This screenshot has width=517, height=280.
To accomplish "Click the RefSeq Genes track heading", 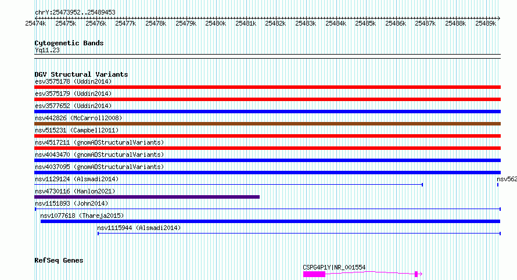I will point(59,260).
